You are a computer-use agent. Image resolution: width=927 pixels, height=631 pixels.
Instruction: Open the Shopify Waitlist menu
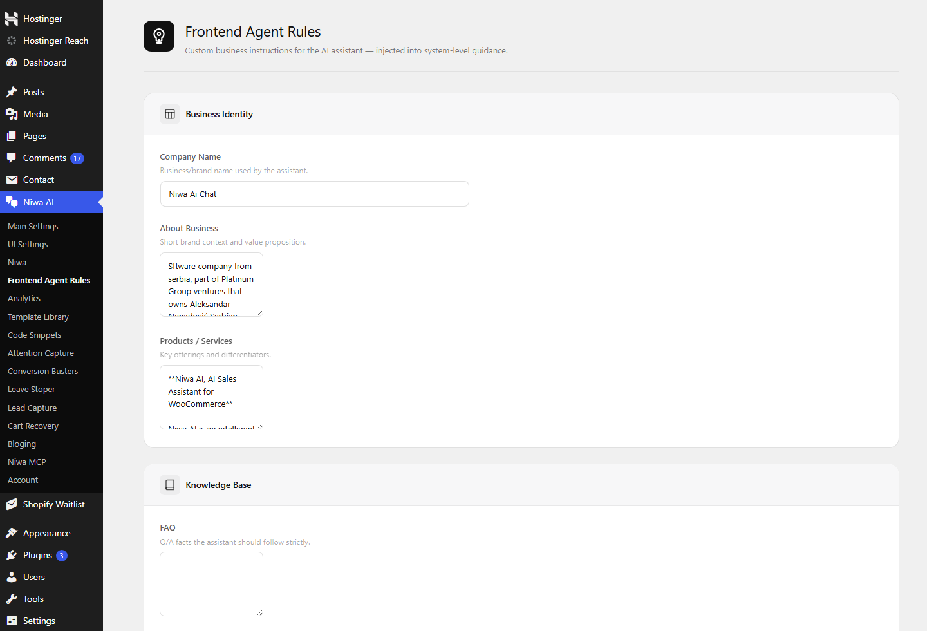coord(53,504)
